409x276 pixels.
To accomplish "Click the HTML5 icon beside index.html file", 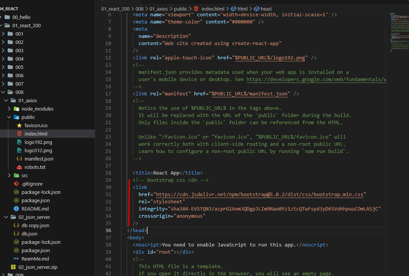I will point(19,134).
